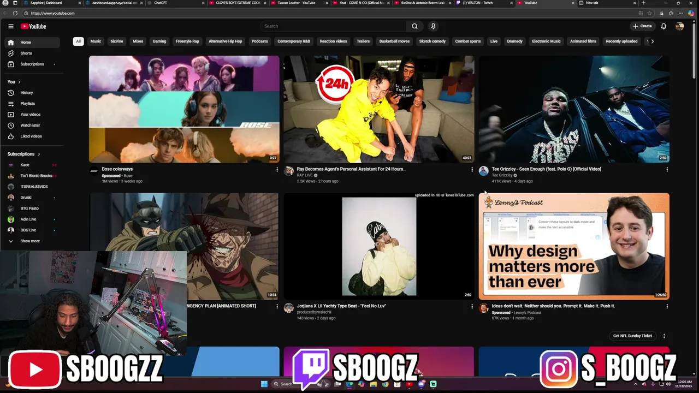Open the YouTube hamburger guide menu
699x393 pixels.
click(10, 26)
